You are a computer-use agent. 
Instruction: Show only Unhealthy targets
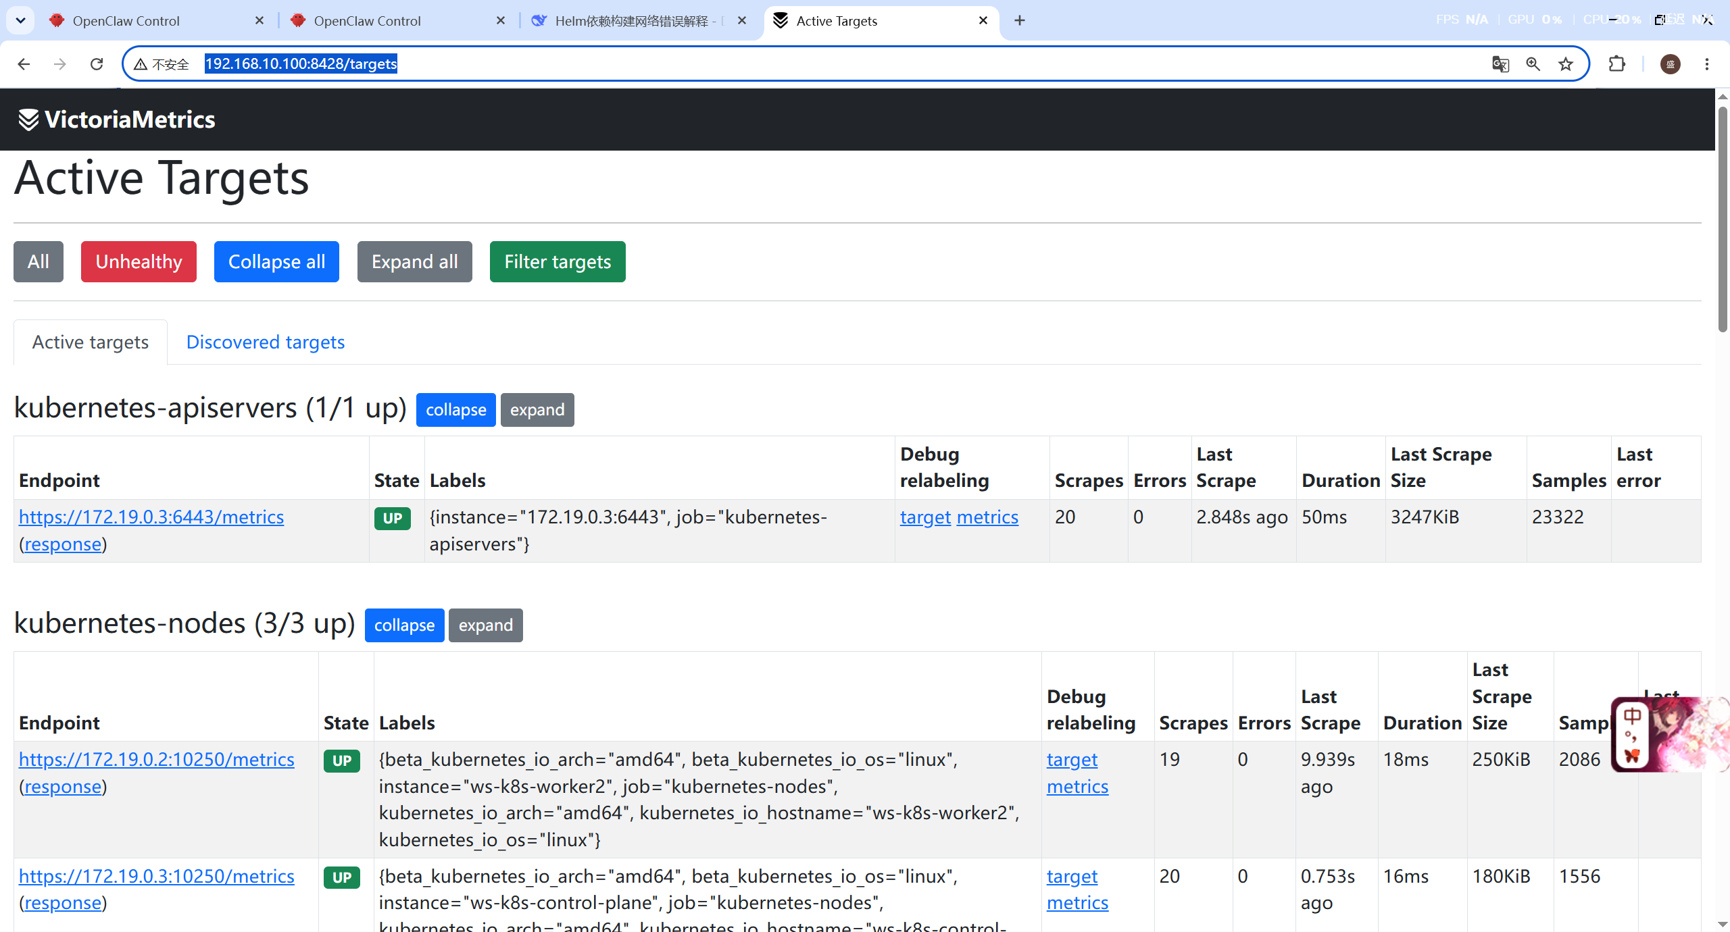139,261
